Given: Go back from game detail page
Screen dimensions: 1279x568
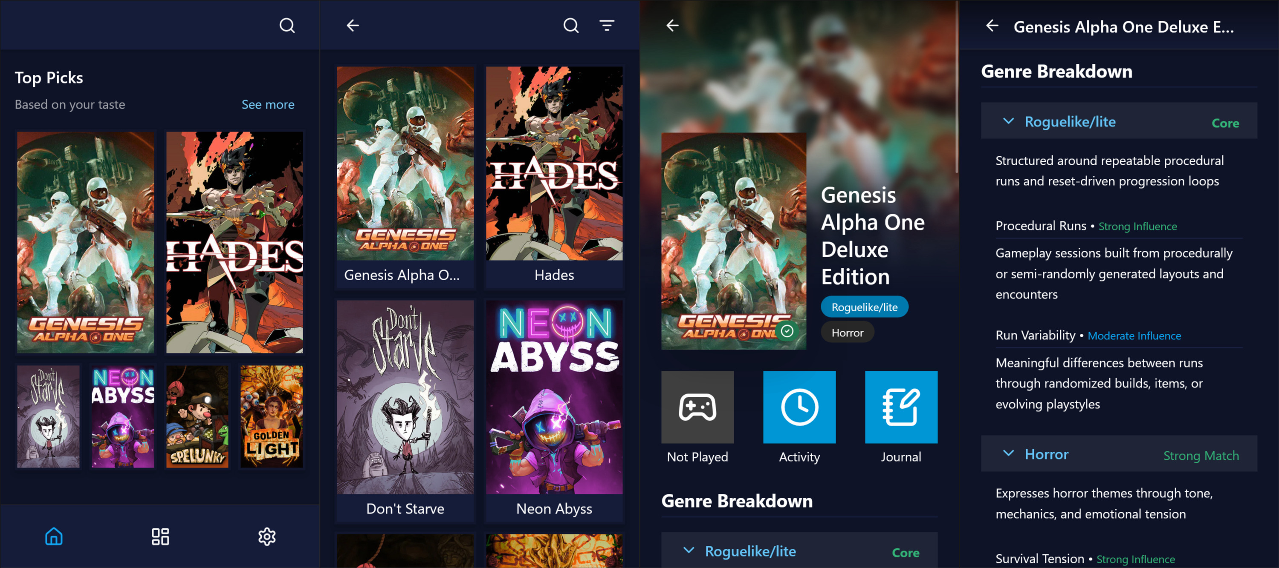Looking at the screenshot, I should coord(672,25).
